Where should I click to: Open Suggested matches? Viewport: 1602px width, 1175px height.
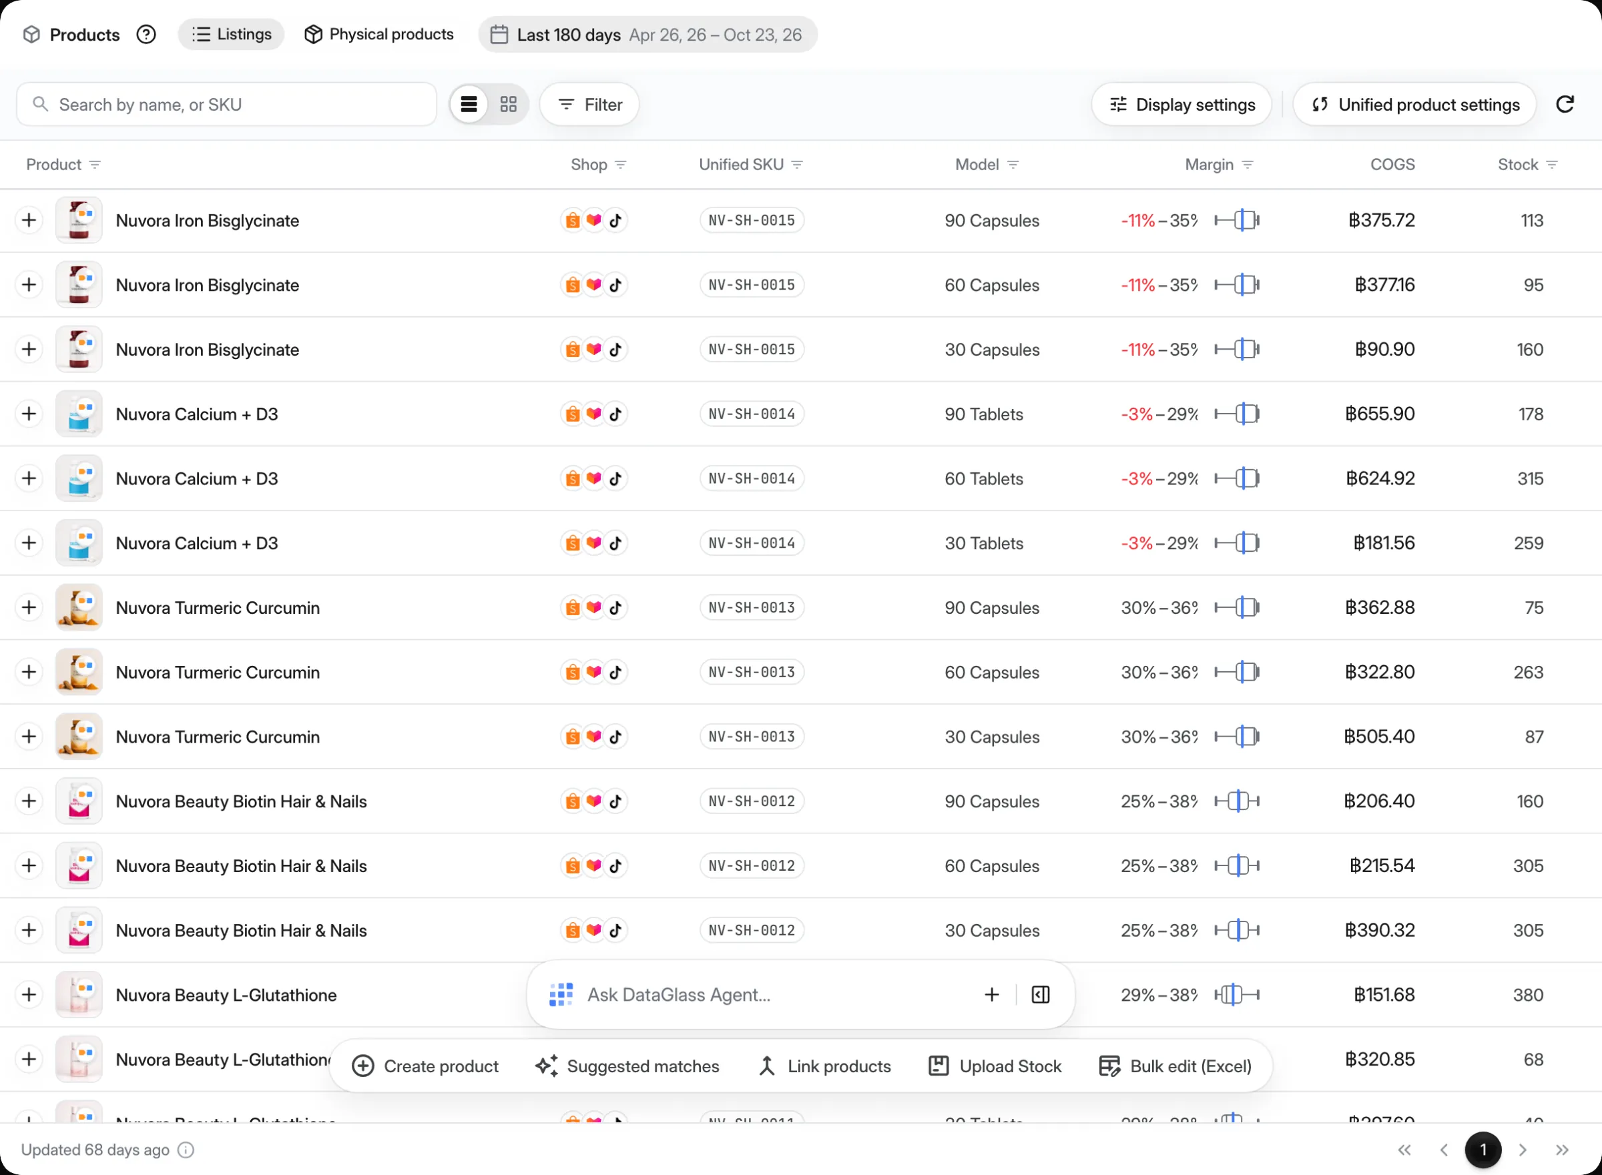pos(627,1066)
